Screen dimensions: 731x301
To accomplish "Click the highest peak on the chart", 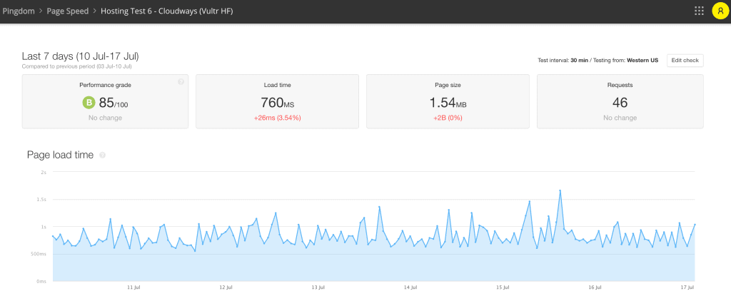I will coord(560,190).
